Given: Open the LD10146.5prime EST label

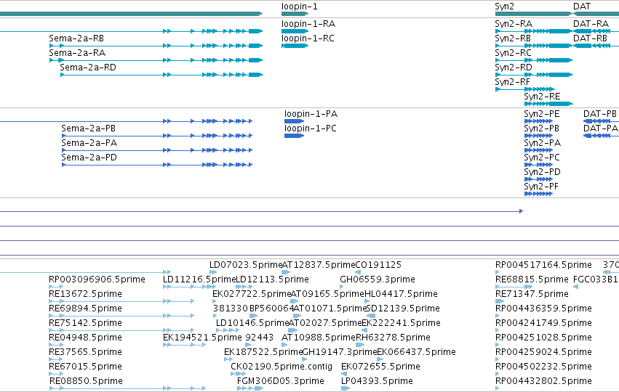Looking at the screenshot, I should (x=252, y=324).
